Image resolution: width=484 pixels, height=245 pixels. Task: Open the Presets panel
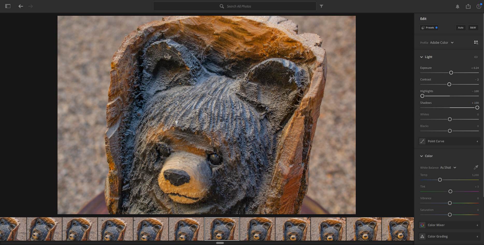[x=429, y=27]
